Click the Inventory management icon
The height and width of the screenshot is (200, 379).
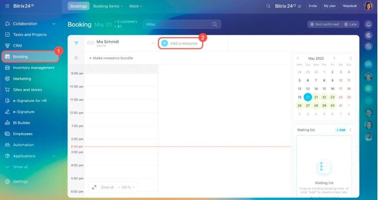(8, 68)
